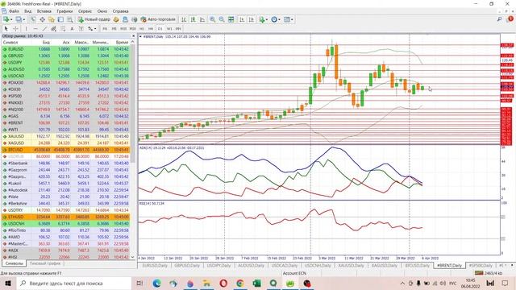
Task: Expand the Templates dropdown arrow
Action: tap(292, 19)
